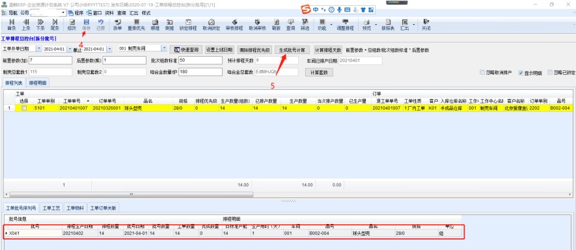
Task: Click the 倒推 backward scheduling icon
Action: (169, 25)
